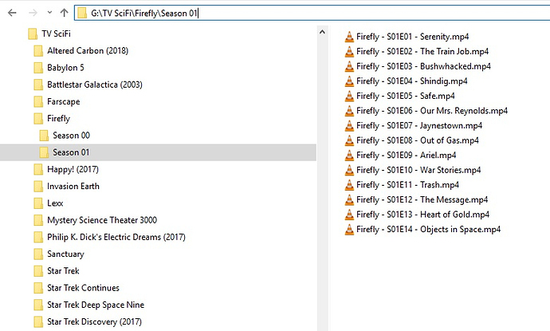Click VLC icon of Shindig file
This screenshot has height=331, width=550.
tap(349, 81)
